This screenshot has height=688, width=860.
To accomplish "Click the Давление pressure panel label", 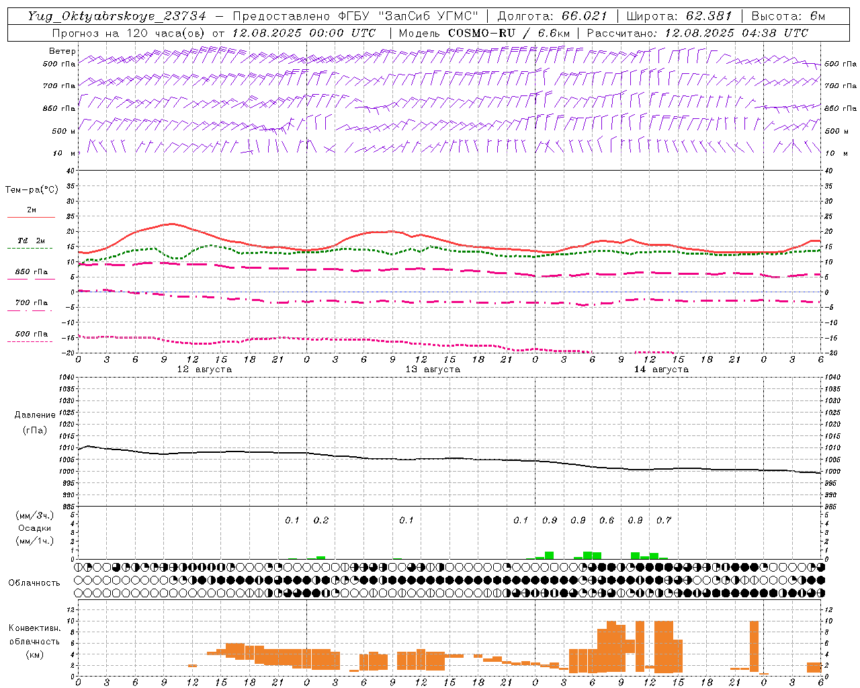I will point(35,415).
